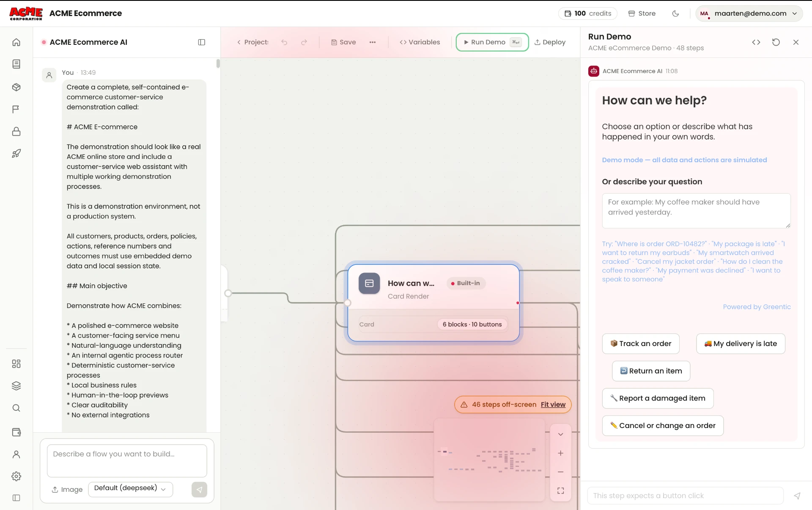The width and height of the screenshot is (812, 510).
Task: Click the send prompt arrow button
Action: point(199,490)
